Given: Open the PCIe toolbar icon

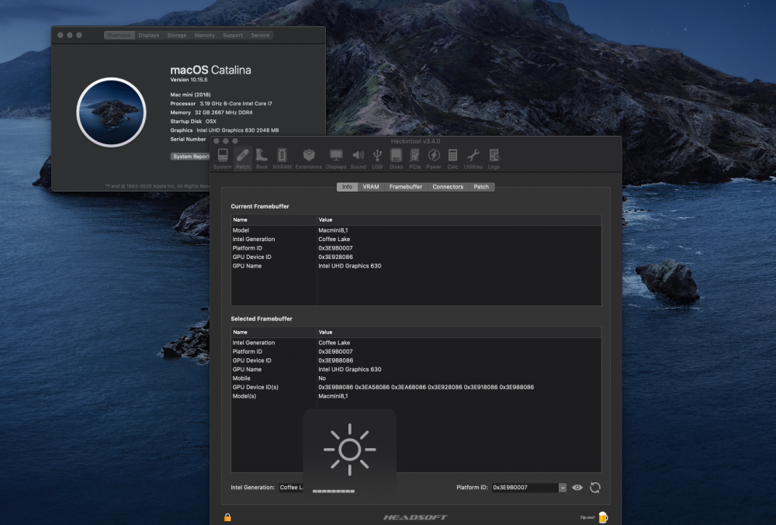Looking at the screenshot, I should tap(414, 159).
